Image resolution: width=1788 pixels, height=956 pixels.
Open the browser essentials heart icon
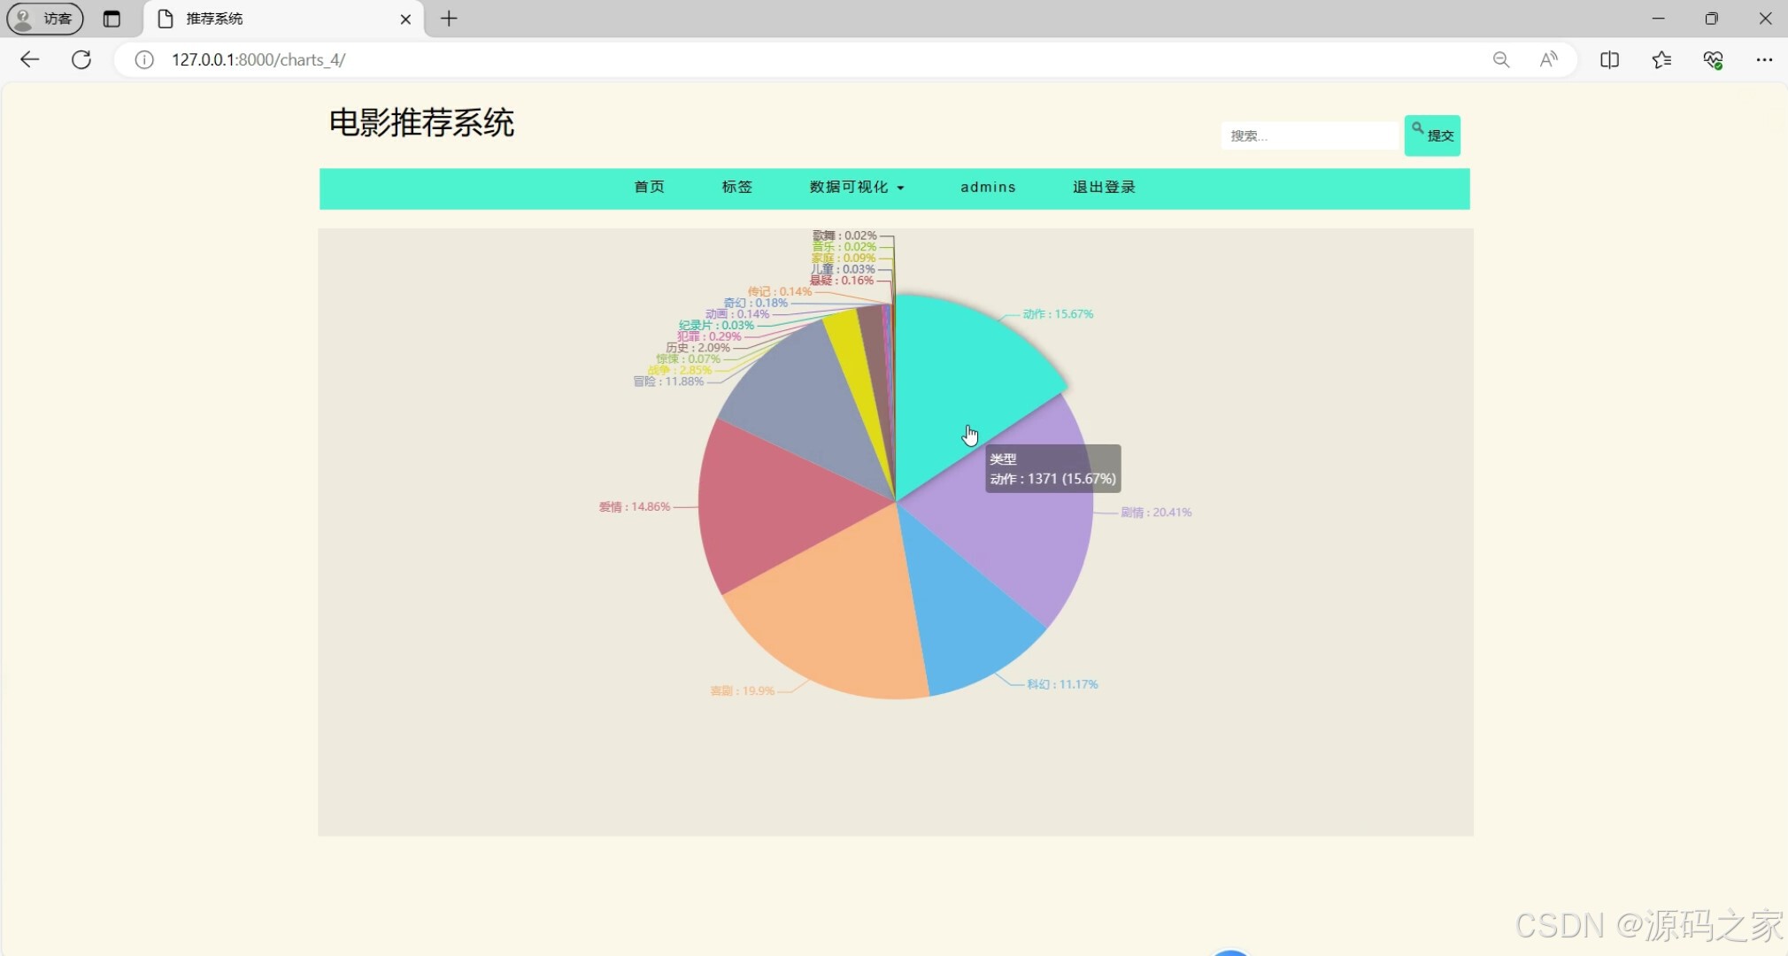(x=1713, y=59)
